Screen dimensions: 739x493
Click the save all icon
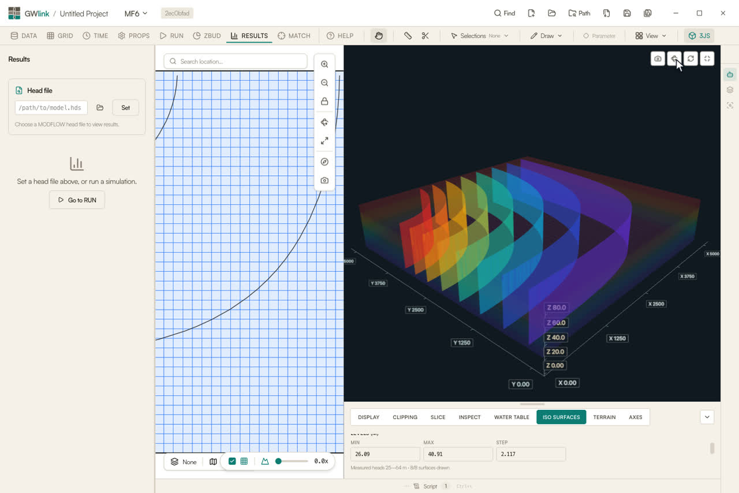pyautogui.click(x=648, y=13)
